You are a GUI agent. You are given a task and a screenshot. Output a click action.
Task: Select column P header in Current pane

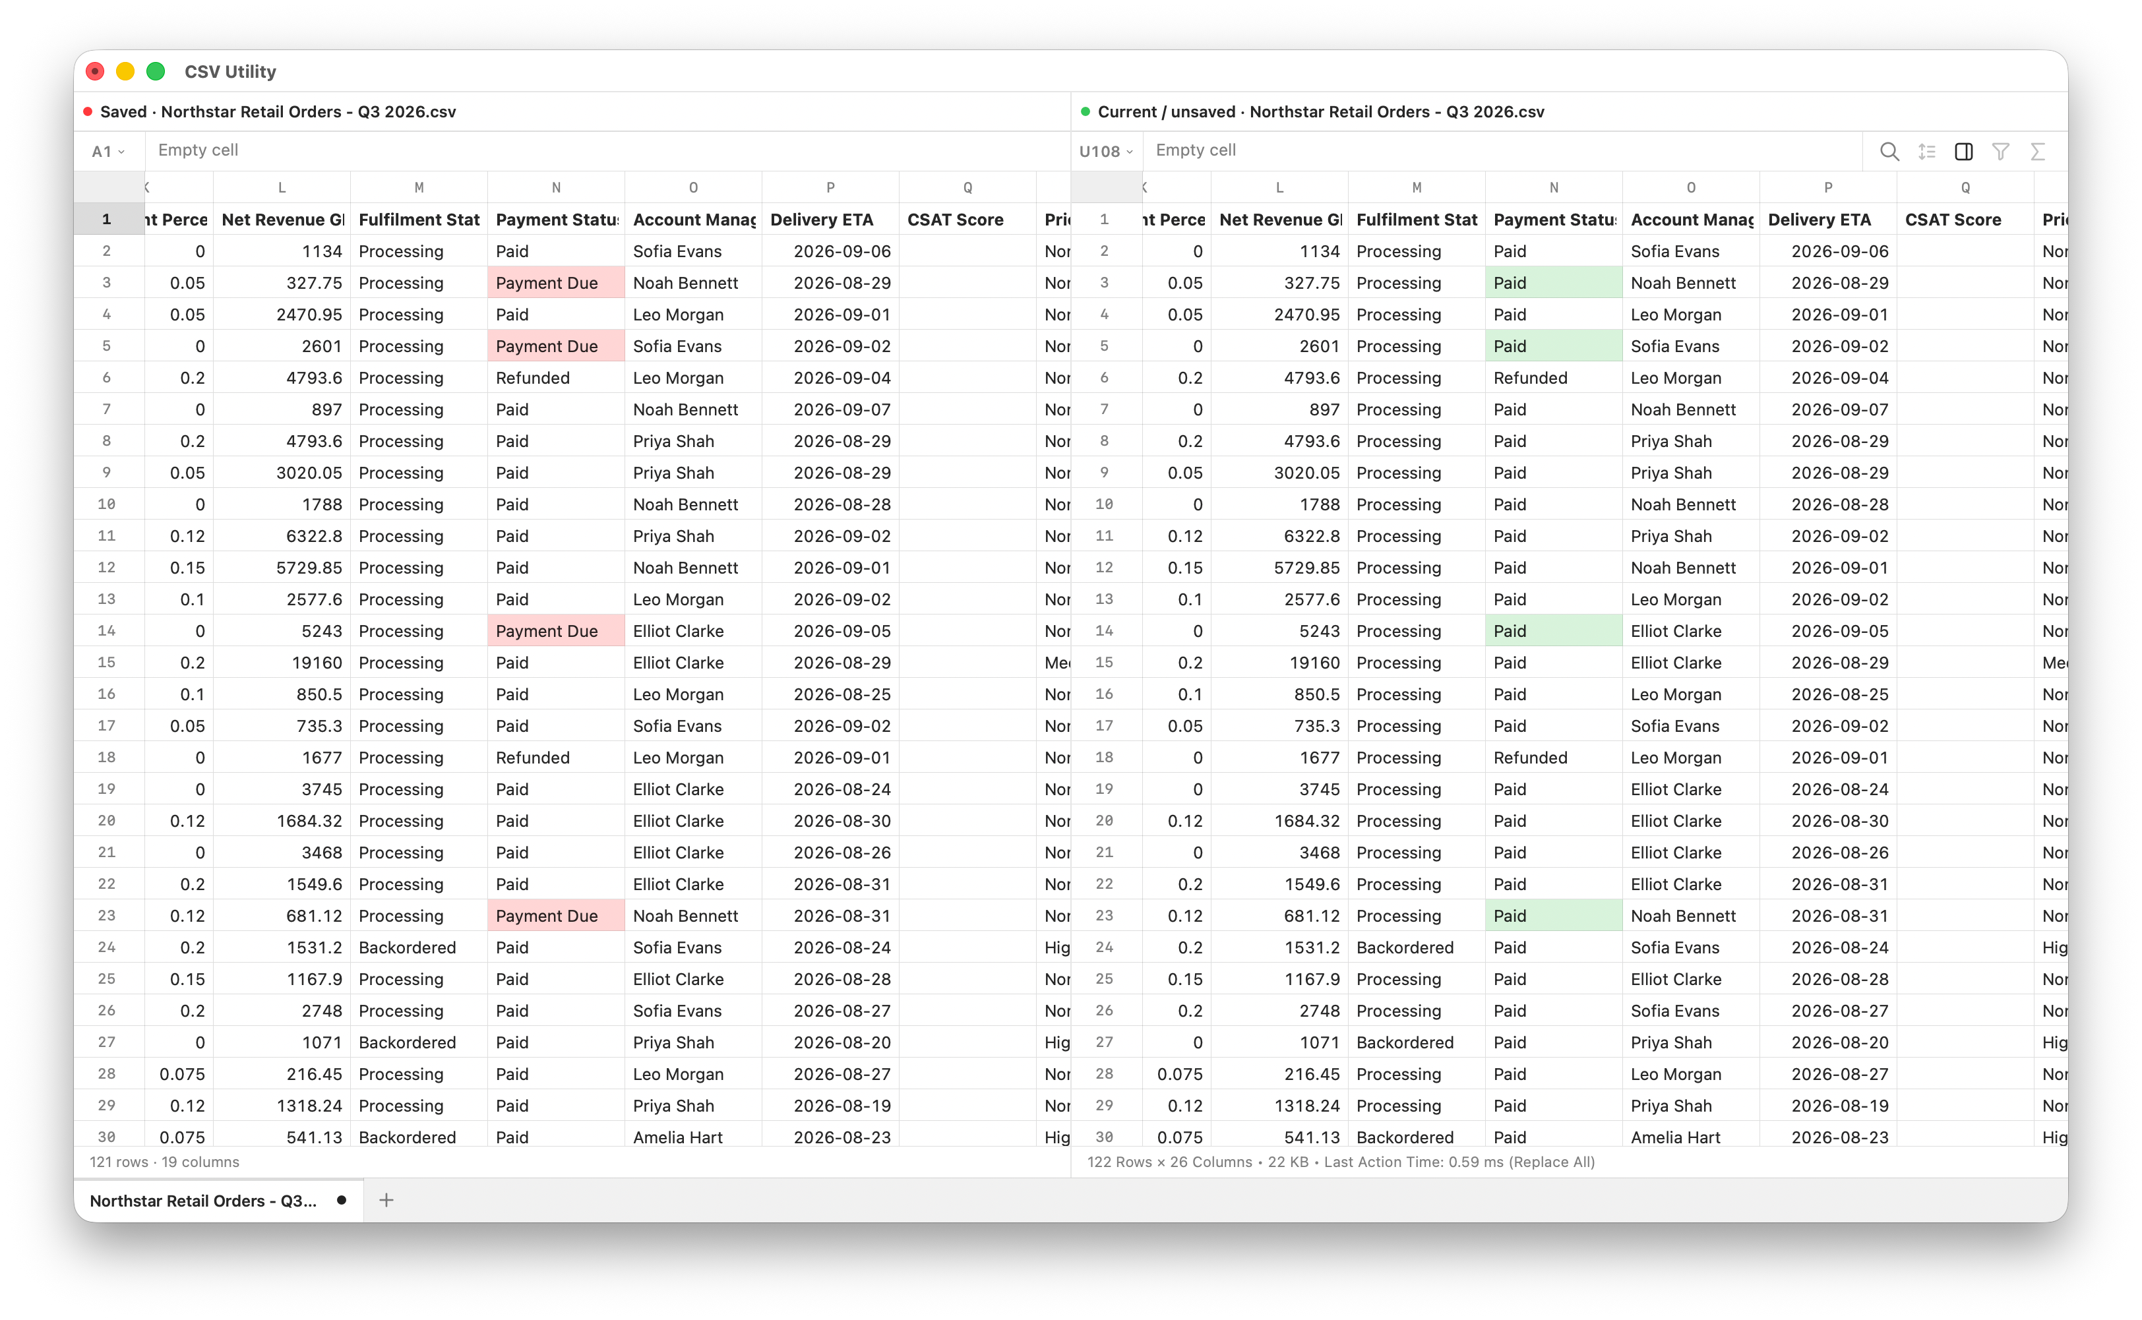(x=1827, y=188)
